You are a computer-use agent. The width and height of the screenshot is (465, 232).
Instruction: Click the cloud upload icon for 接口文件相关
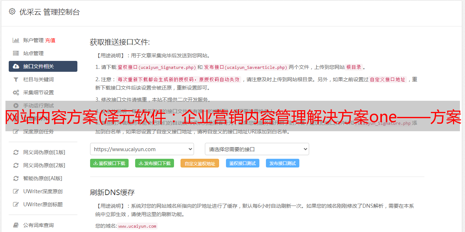coord(16,66)
